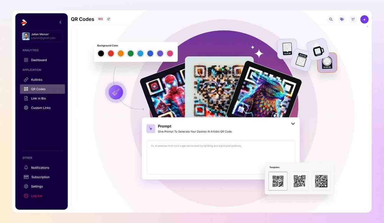The height and width of the screenshot is (223, 384).
Task: Pick the orange-outlined round Scan Me frame
Action: click(327, 63)
